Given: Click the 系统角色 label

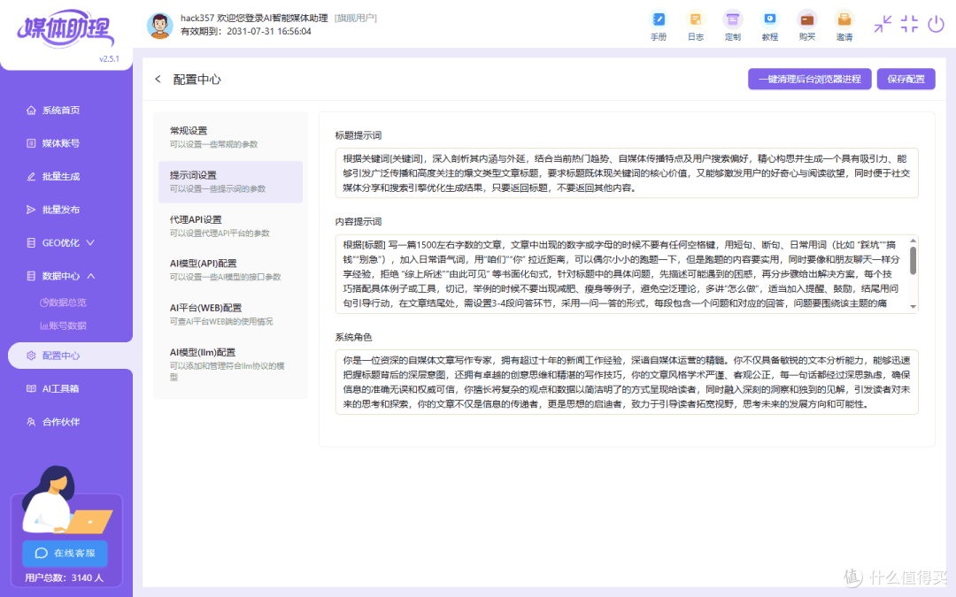Looking at the screenshot, I should point(353,337).
